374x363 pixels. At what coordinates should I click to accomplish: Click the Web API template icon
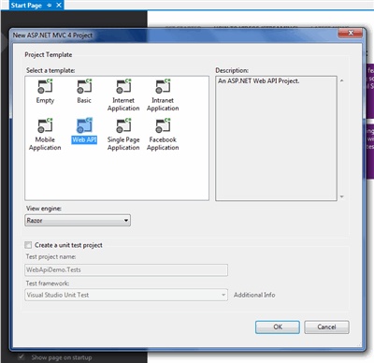(84, 125)
